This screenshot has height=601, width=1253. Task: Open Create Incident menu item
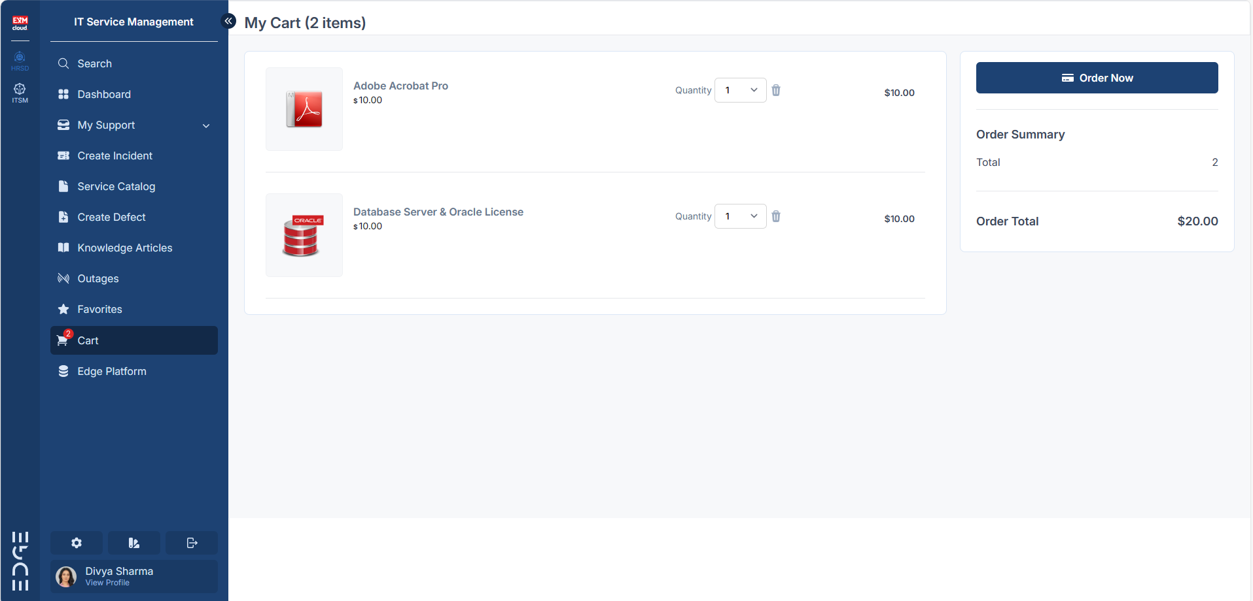pyautogui.click(x=134, y=155)
